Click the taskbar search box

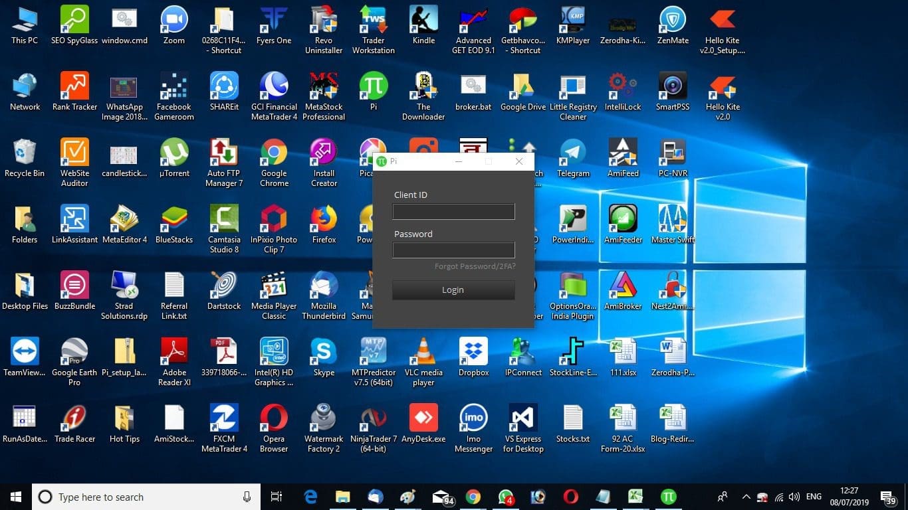tap(147, 497)
